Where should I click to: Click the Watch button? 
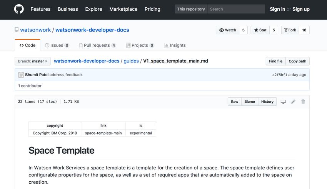[x=227, y=30]
